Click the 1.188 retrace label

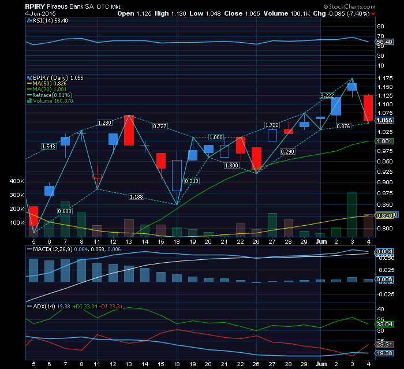coord(136,197)
